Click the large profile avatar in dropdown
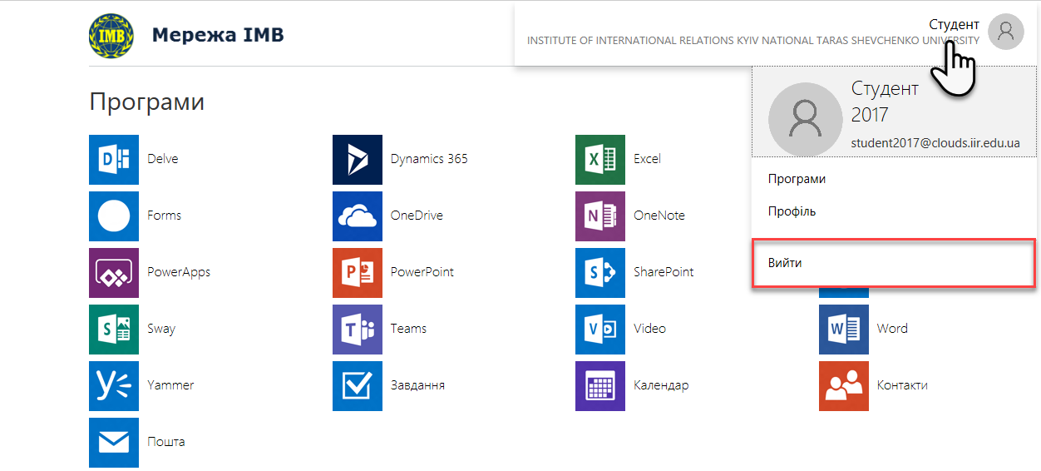 [806, 120]
